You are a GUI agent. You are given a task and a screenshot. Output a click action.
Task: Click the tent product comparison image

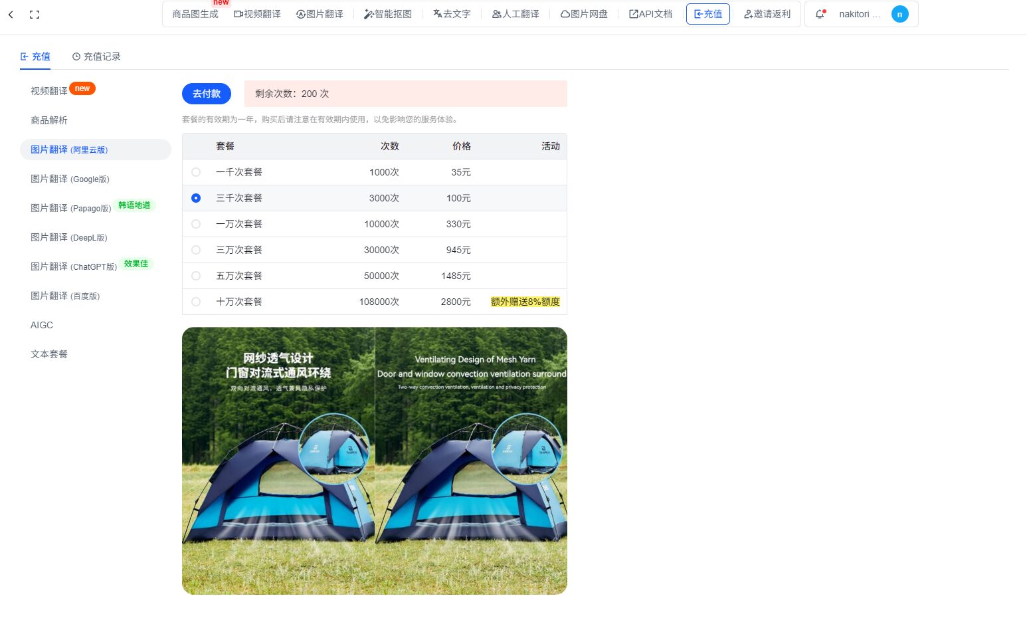(x=375, y=461)
